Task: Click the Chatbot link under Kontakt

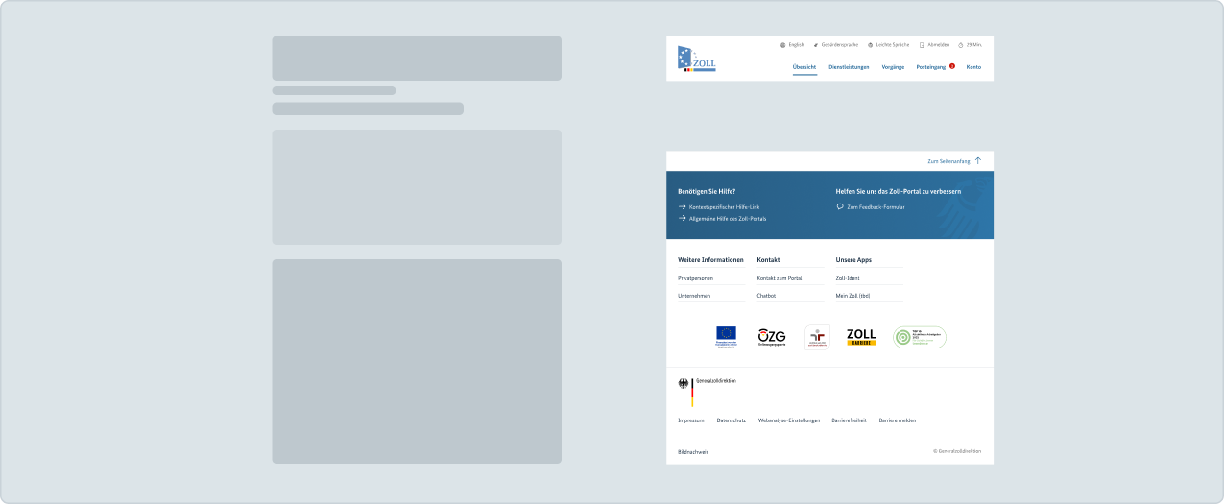Action: [766, 296]
